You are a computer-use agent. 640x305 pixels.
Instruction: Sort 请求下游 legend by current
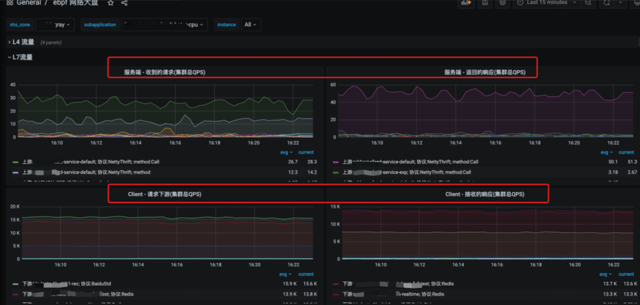tap(306, 274)
